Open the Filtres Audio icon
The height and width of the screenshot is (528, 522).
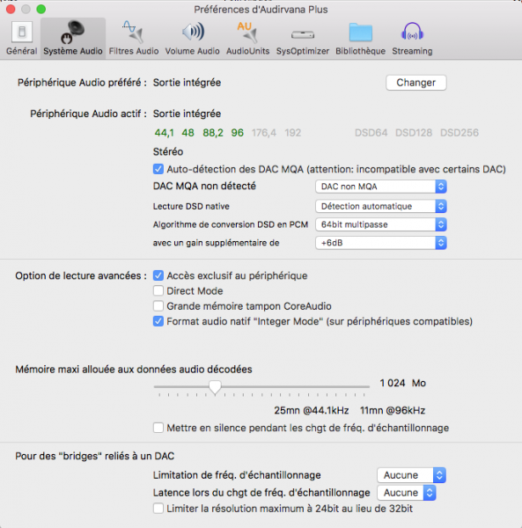tap(134, 32)
